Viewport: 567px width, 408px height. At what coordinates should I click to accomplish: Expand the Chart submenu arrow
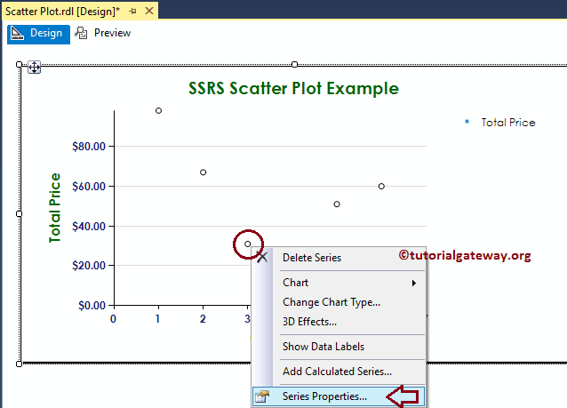pos(413,283)
